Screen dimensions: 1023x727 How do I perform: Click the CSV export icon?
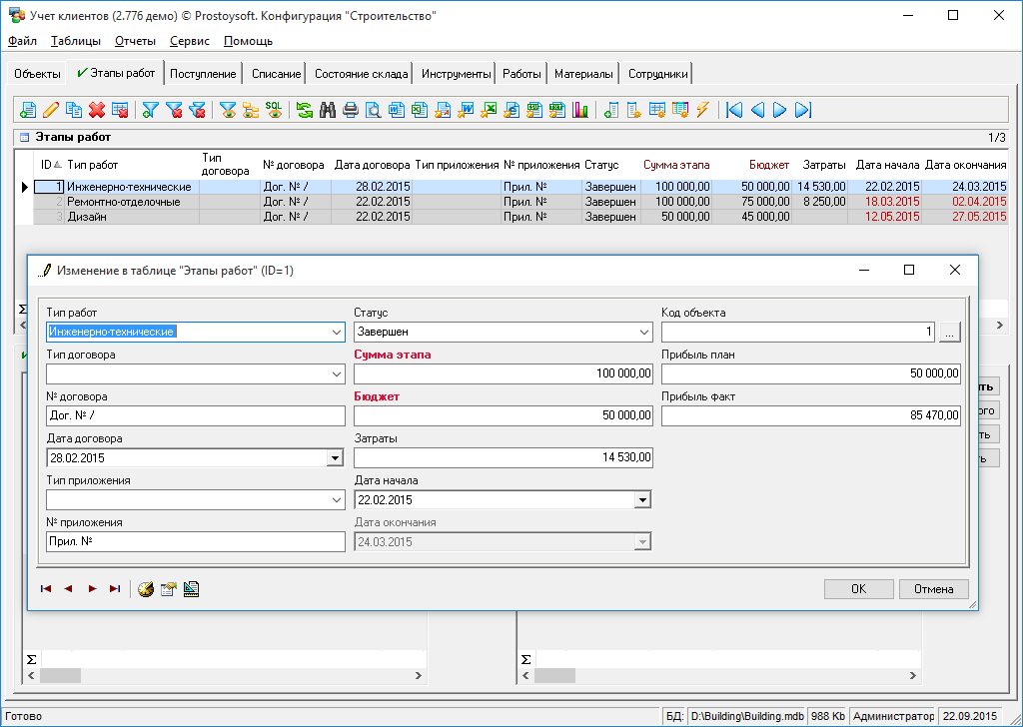point(534,110)
